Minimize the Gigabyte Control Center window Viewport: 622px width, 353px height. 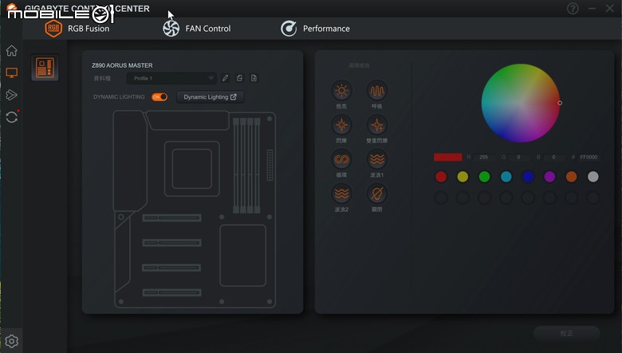592,8
